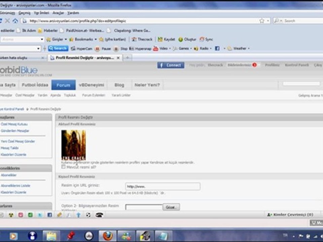The width and height of the screenshot is (323, 242).
Task: Click the Oluştur toolbar item
Action: [x=187, y=39]
